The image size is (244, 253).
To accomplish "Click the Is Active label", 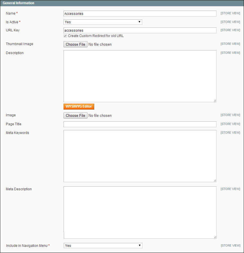I will pos(12,22).
